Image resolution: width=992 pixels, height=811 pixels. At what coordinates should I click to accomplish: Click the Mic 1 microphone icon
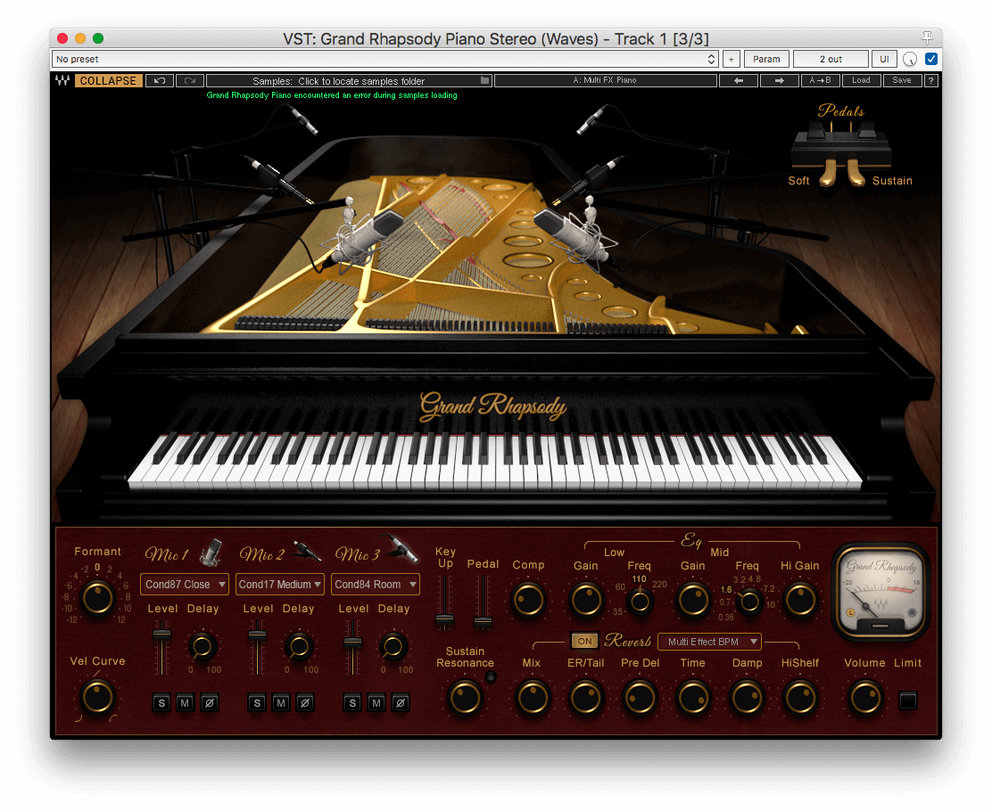[x=211, y=552]
